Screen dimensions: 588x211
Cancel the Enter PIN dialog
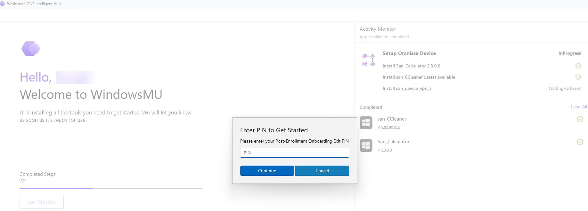(322, 171)
